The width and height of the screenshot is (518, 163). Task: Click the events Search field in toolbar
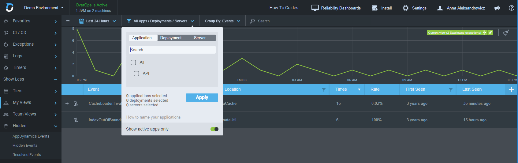tap(264, 21)
